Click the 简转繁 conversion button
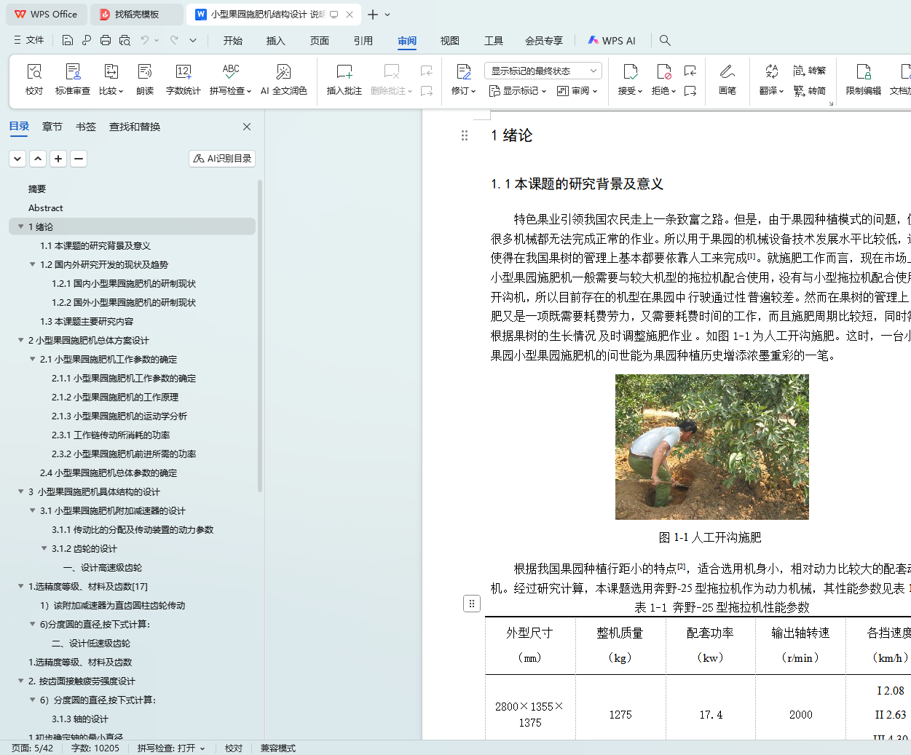Screen dimensions: 911x755 point(810,71)
